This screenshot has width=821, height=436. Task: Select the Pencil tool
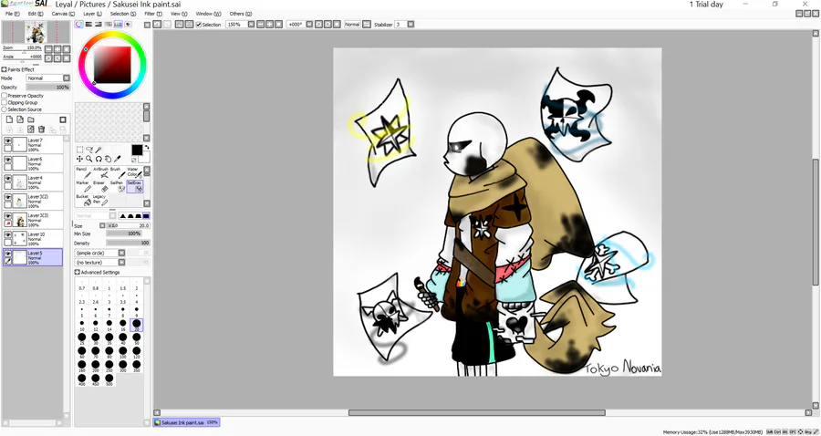(83, 172)
